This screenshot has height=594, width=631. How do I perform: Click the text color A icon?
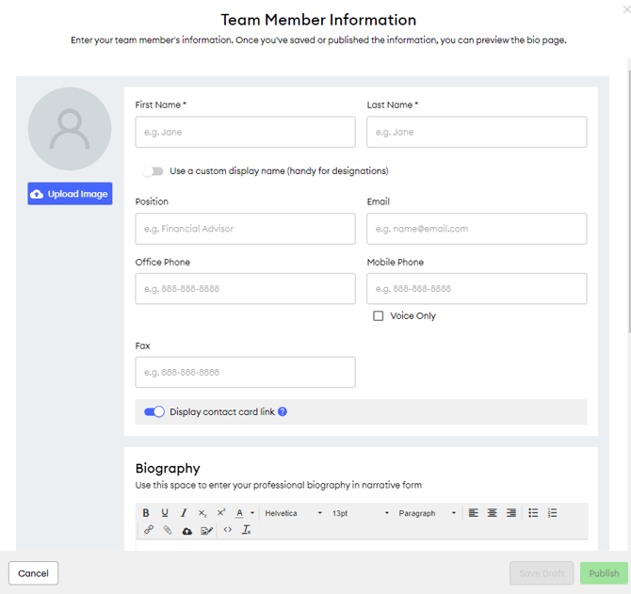point(239,513)
